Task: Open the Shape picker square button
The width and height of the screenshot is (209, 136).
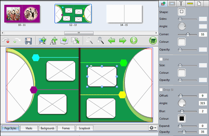Action: 181,12
